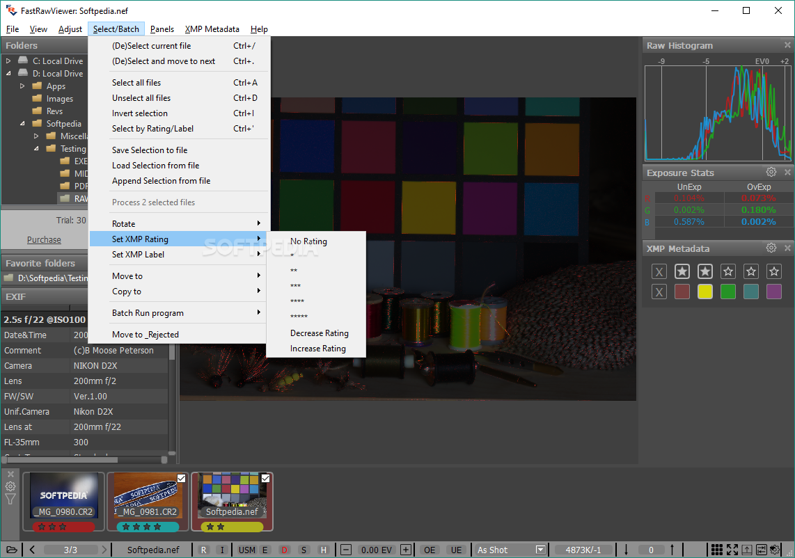Click the grid view icon in status bar
Image resolution: width=795 pixels, height=558 pixels.
pyautogui.click(x=716, y=550)
